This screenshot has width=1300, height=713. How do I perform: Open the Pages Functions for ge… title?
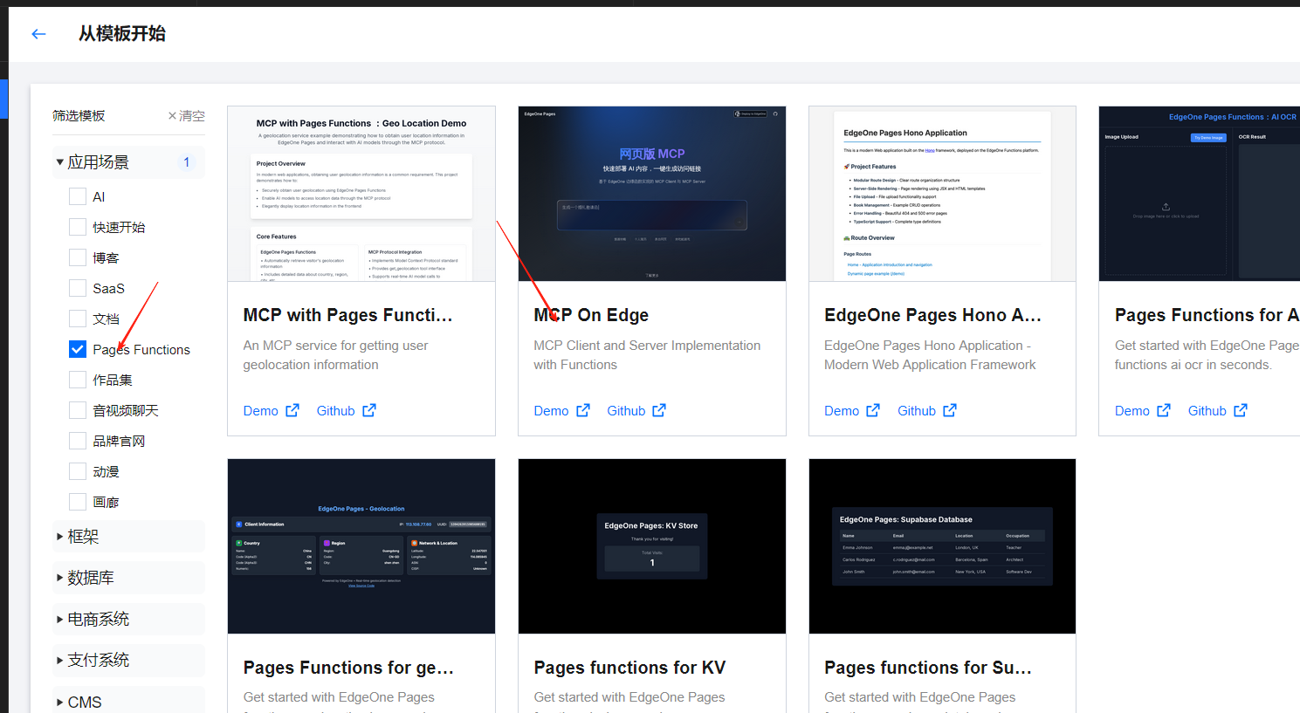[348, 668]
